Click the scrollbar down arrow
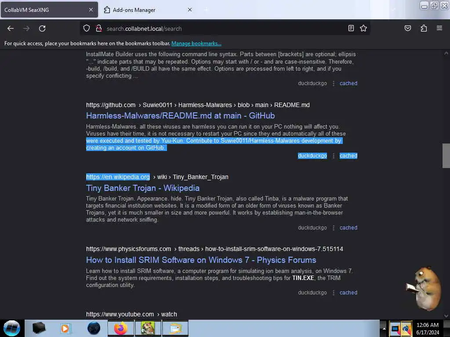Viewport: 450px width, 337px height. [446, 316]
